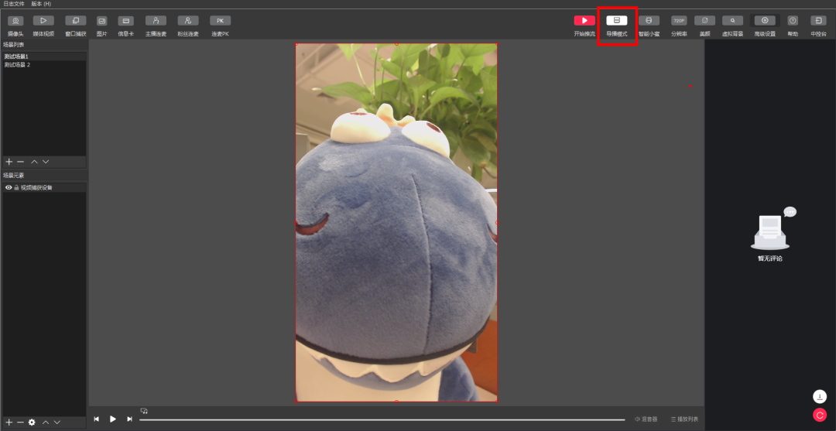This screenshot has height=431, width=836.
Task: Open the playlist (播放列表)
Action: click(x=684, y=419)
